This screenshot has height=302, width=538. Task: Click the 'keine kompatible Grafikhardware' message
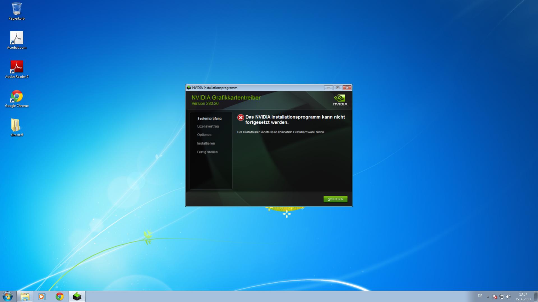(281, 132)
